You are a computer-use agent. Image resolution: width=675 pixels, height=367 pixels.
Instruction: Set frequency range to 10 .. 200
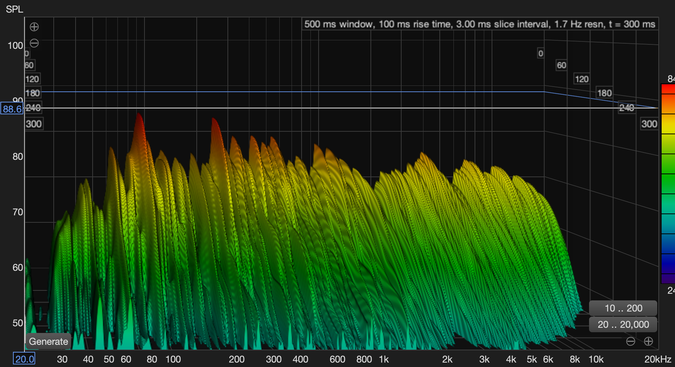(623, 308)
